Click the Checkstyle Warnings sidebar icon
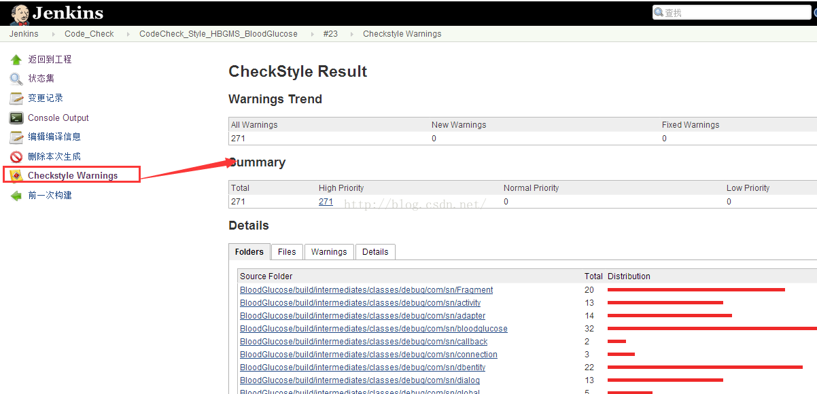Image resolution: width=817 pixels, height=394 pixels. coord(16,176)
